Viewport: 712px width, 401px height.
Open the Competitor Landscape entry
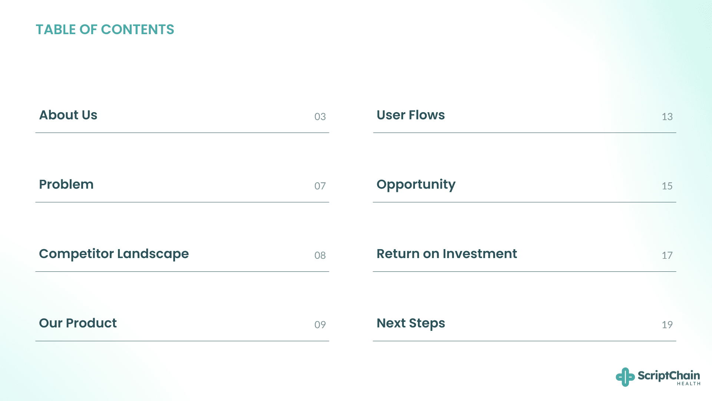coord(114,254)
